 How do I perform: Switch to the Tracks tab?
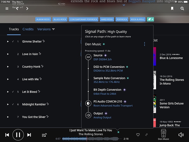(x=14, y=29)
